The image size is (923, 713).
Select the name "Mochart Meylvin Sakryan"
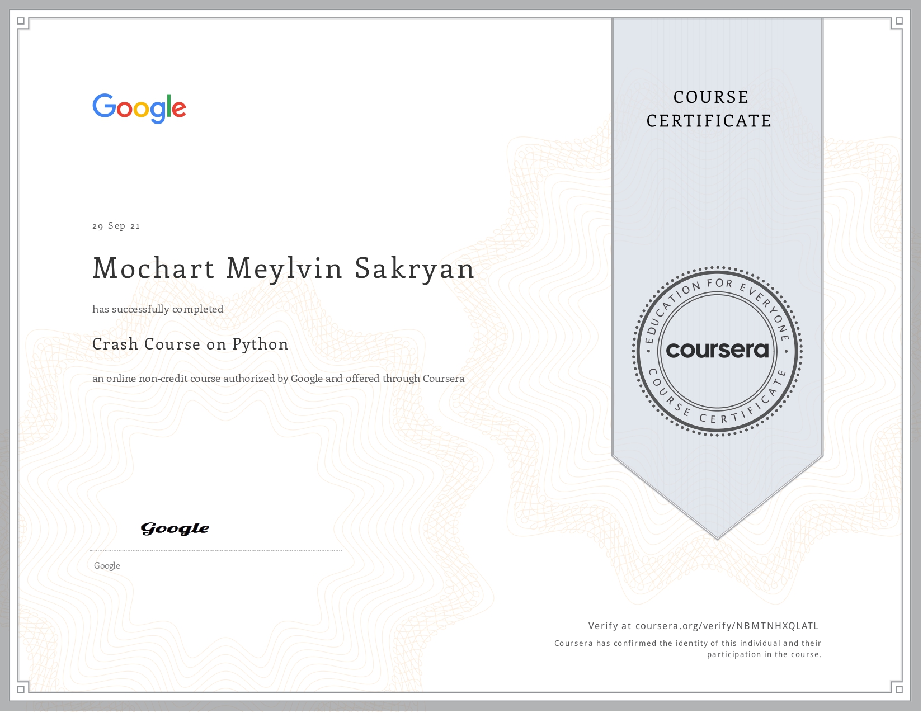coord(284,268)
